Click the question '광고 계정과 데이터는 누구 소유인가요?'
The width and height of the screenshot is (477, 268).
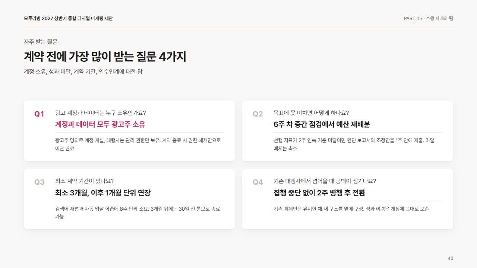[x=101, y=113]
